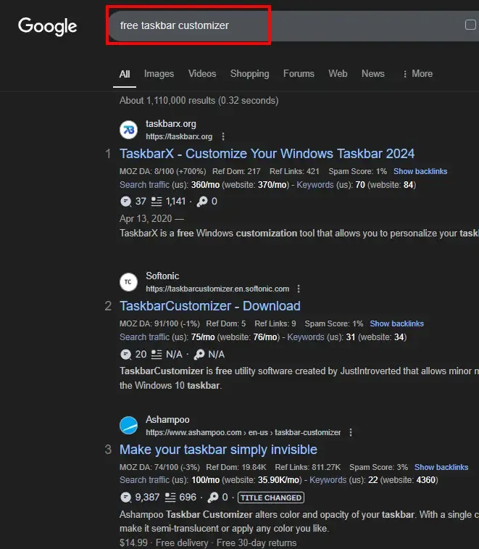The height and width of the screenshot is (549, 479).
Task: Open the three-dot menu beside https://taskbarx.org
Action: click(x=223, y=136)
